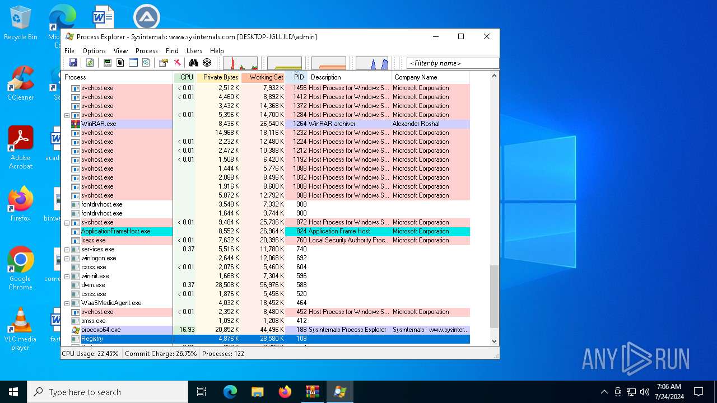Click the WinRAR.exe process icon
The height and width of the screenshot is (403, 717).
click(76, 124)
